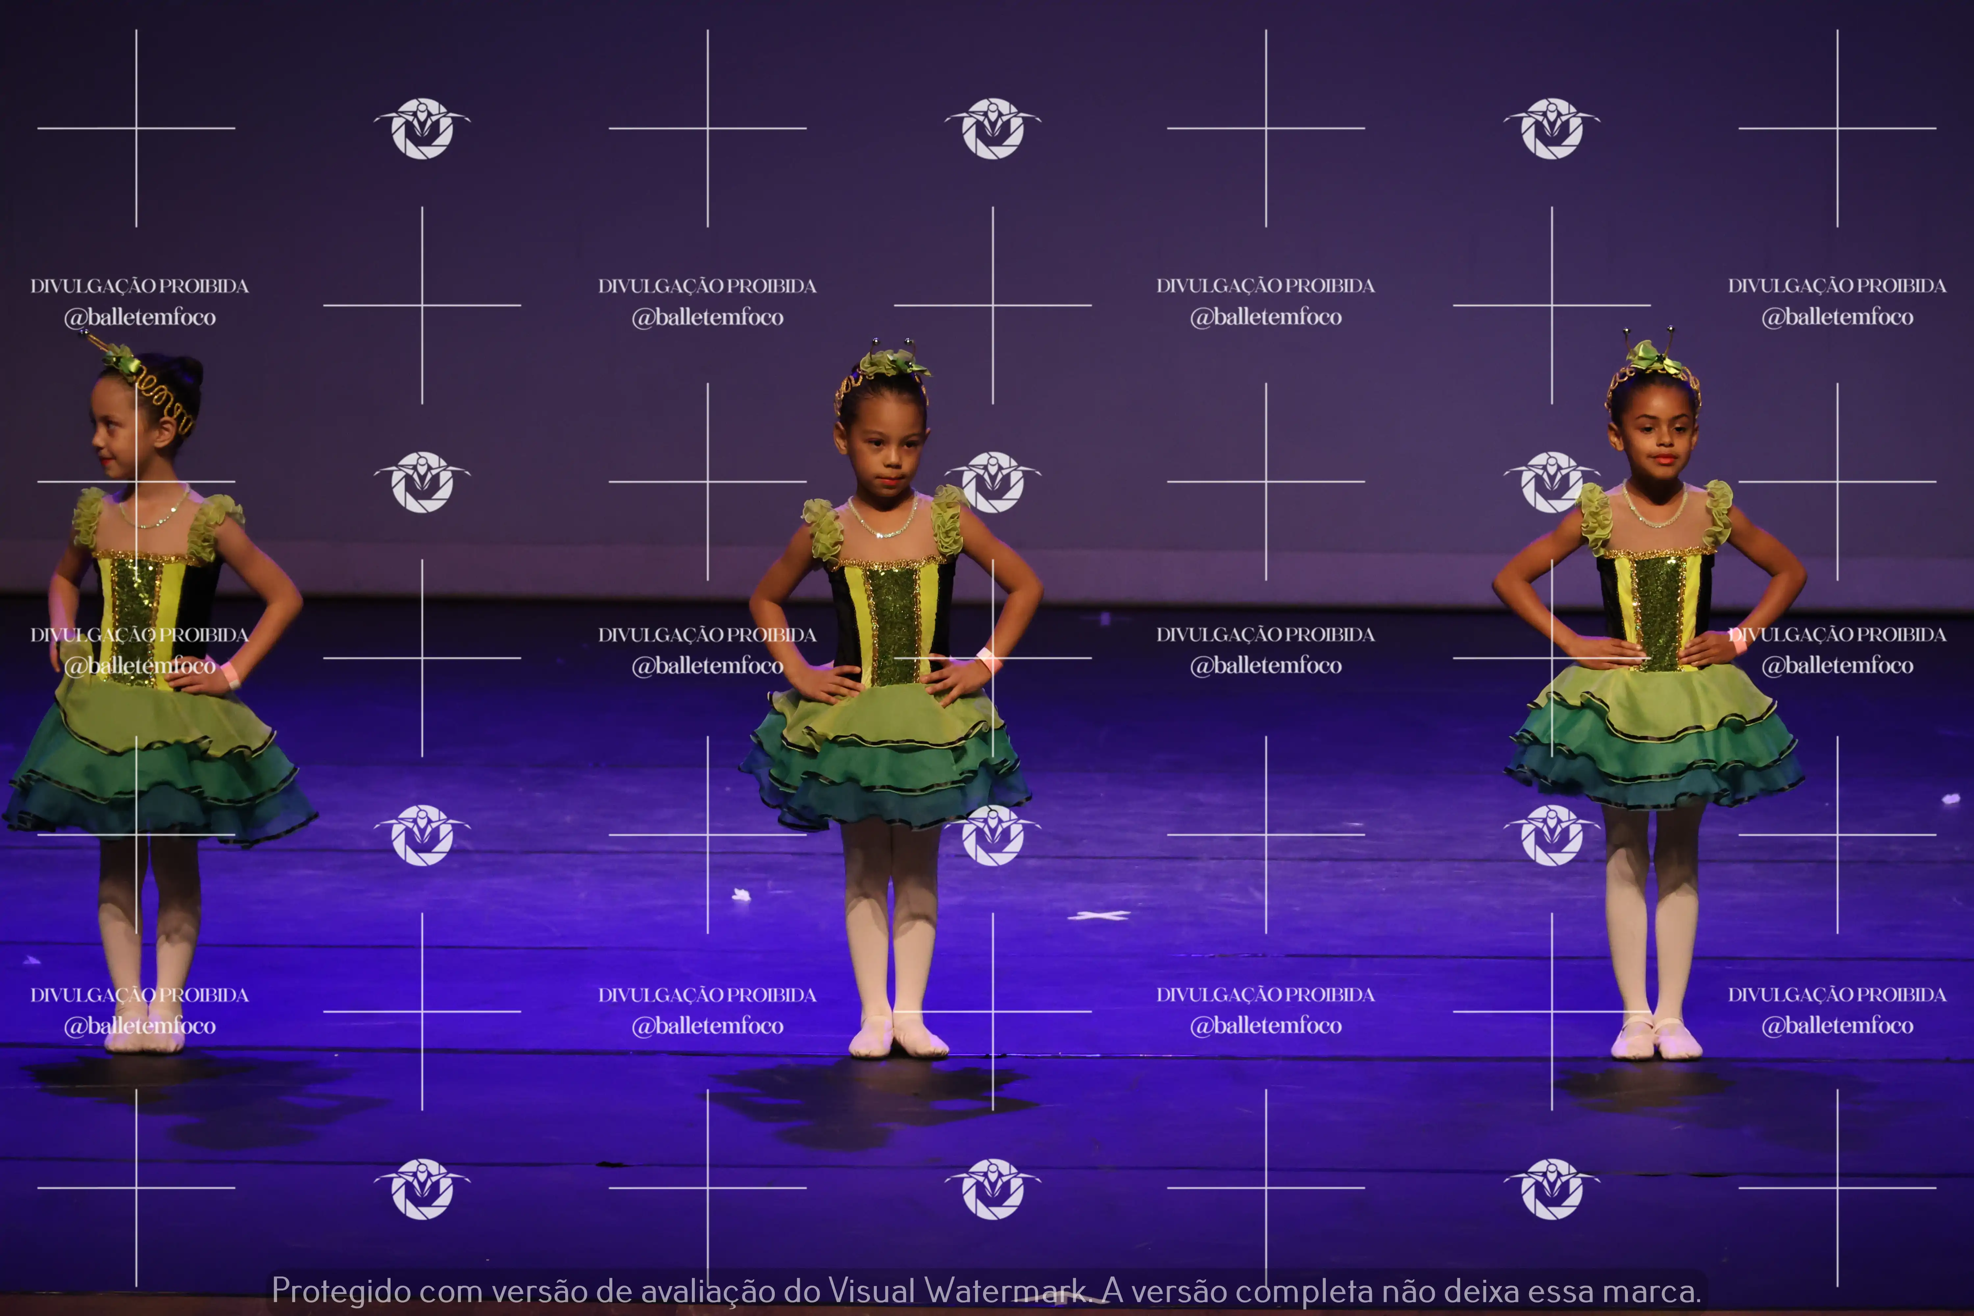Image resolution: width=1974 pixels, height=1316 pixels.
Task: Click the camera logo watermark beside center dancer's knees
Action: tap(993, 835)
